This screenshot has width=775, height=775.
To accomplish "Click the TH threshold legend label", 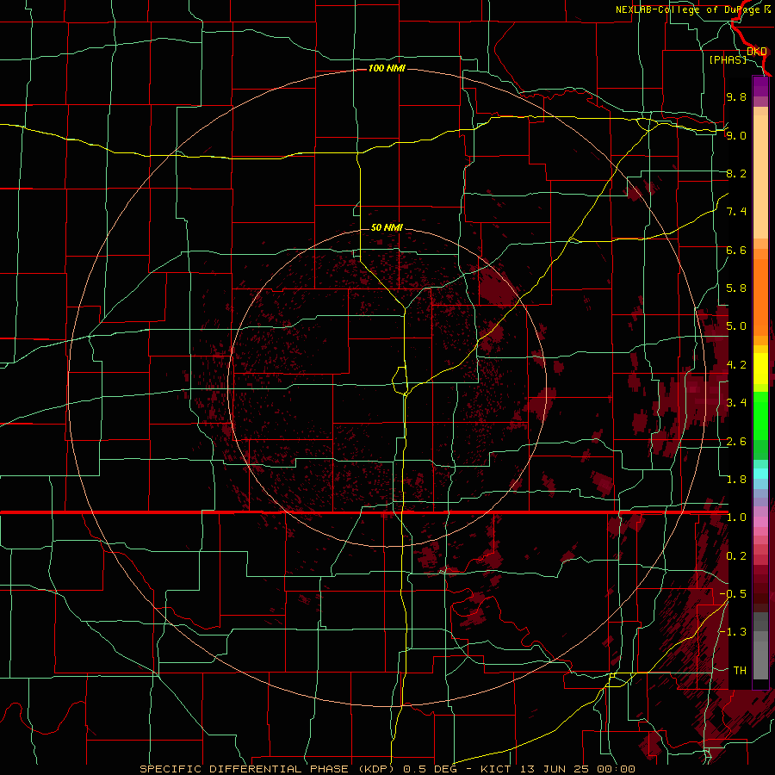I will tap(740, 671).
